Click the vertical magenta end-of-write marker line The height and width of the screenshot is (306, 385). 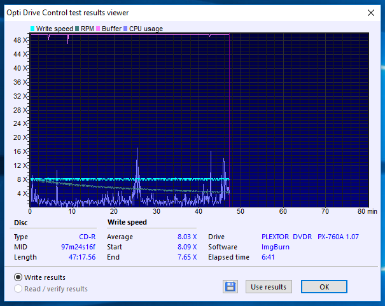(229, 120)
